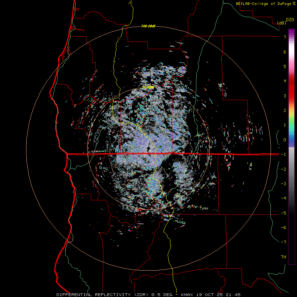Click the black radar site dot at map center
This screenshot has width=297, height=297.
pos(148,148)
